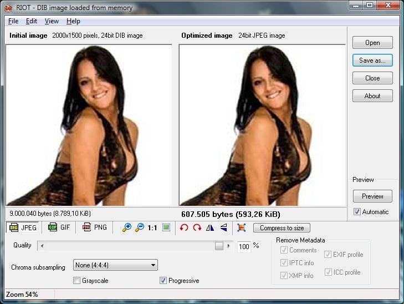Enable the Grayscale checkbox
The height and width of the screenshot is (304, 404).
click(77, 281)
